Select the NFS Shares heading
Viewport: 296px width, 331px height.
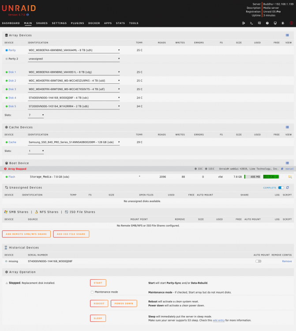point(49,212)
